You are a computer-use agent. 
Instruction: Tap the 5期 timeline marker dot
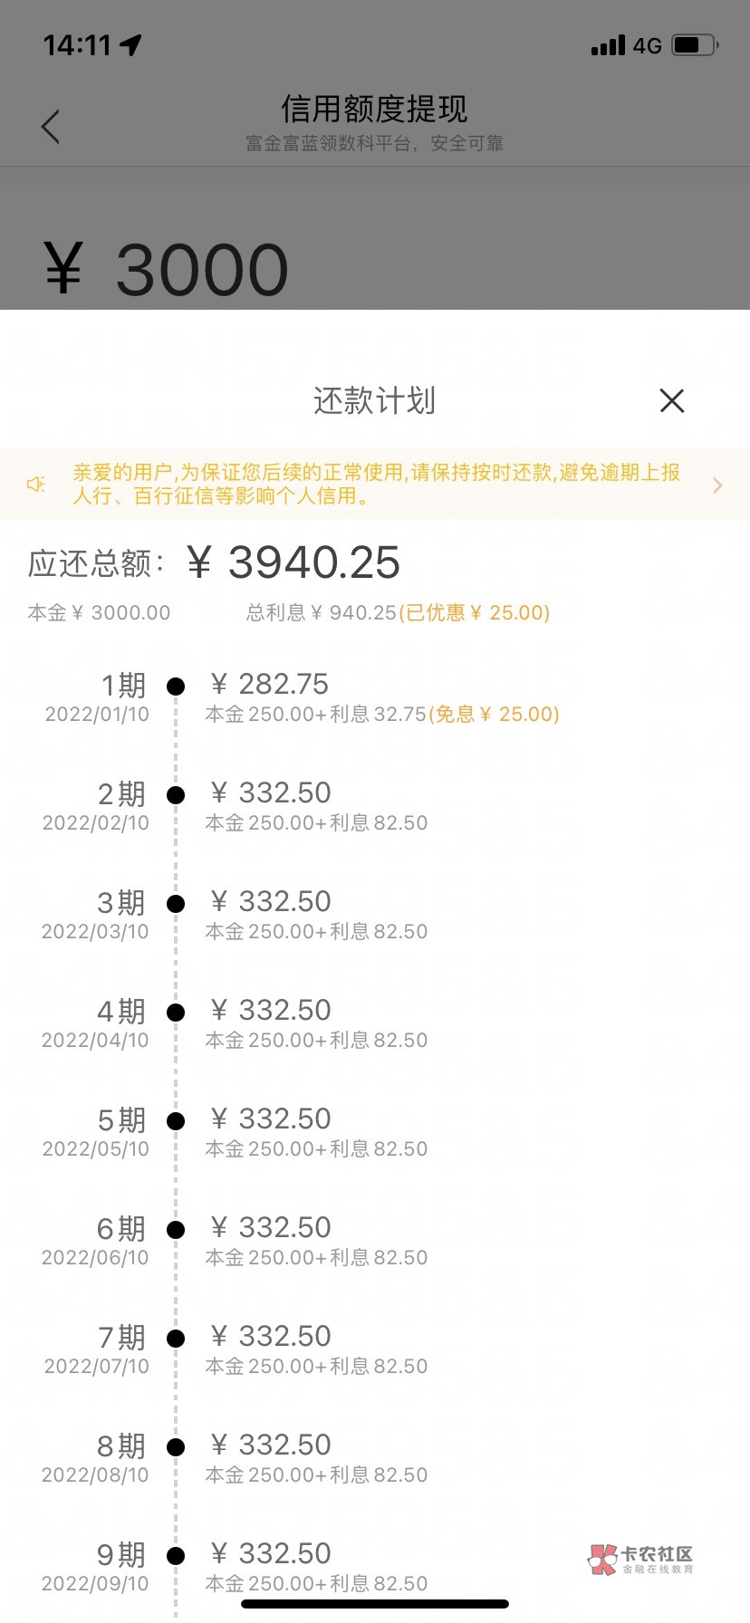click(x=176, y=1121)
